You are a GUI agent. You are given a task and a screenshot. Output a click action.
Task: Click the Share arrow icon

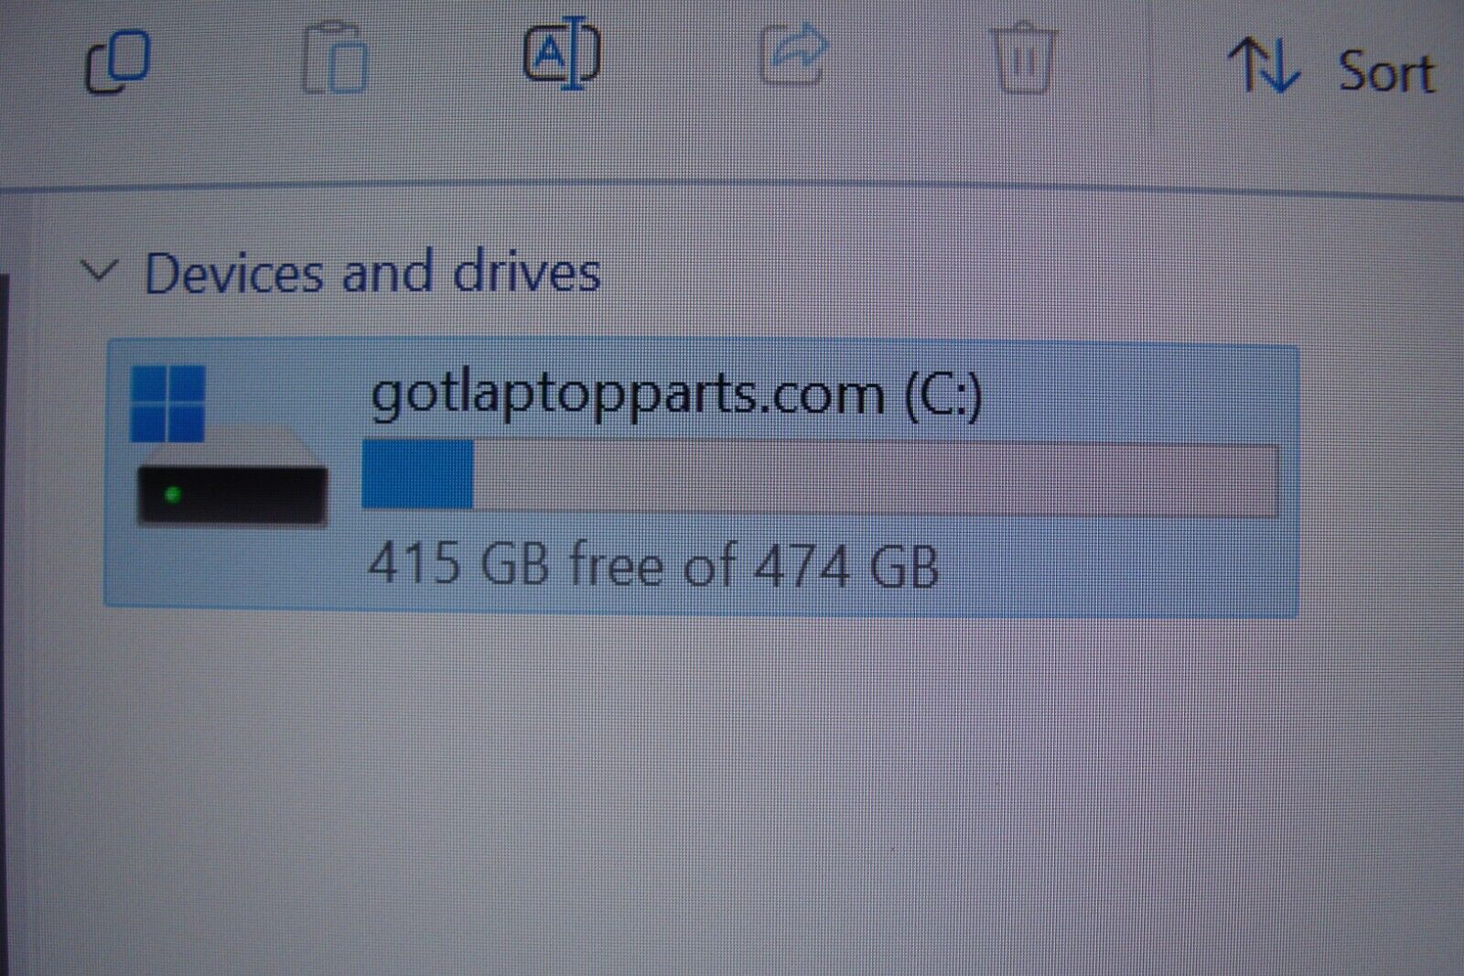794,55
